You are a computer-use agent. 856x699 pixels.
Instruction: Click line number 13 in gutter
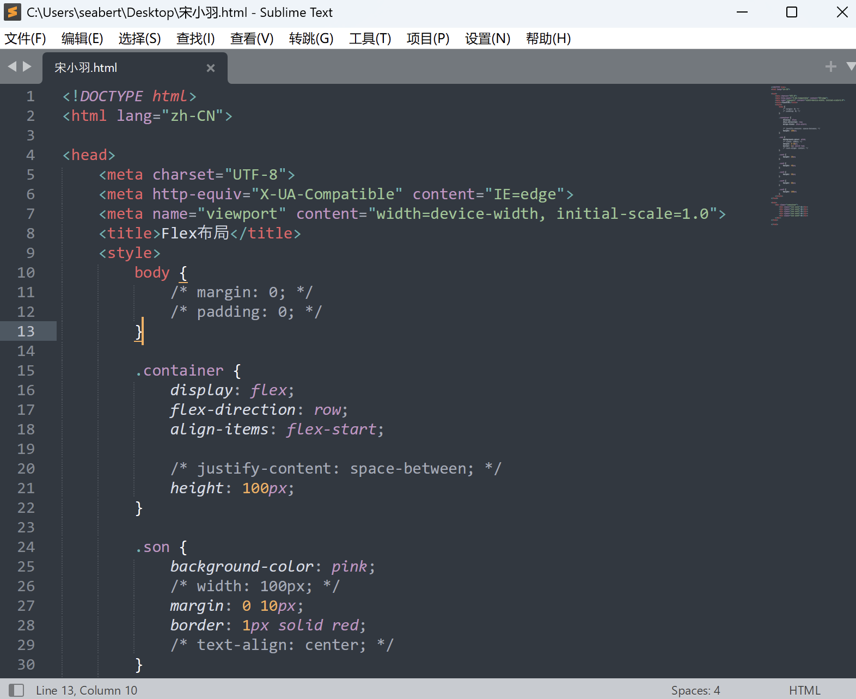(26, 332)
